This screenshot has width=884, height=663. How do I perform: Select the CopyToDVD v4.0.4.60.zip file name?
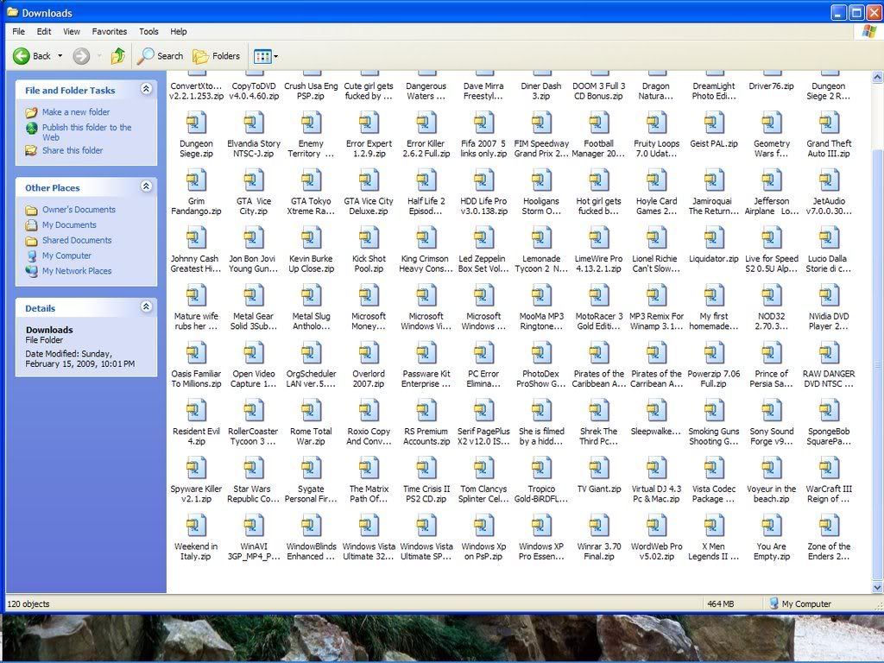click(x=254, y=92)
